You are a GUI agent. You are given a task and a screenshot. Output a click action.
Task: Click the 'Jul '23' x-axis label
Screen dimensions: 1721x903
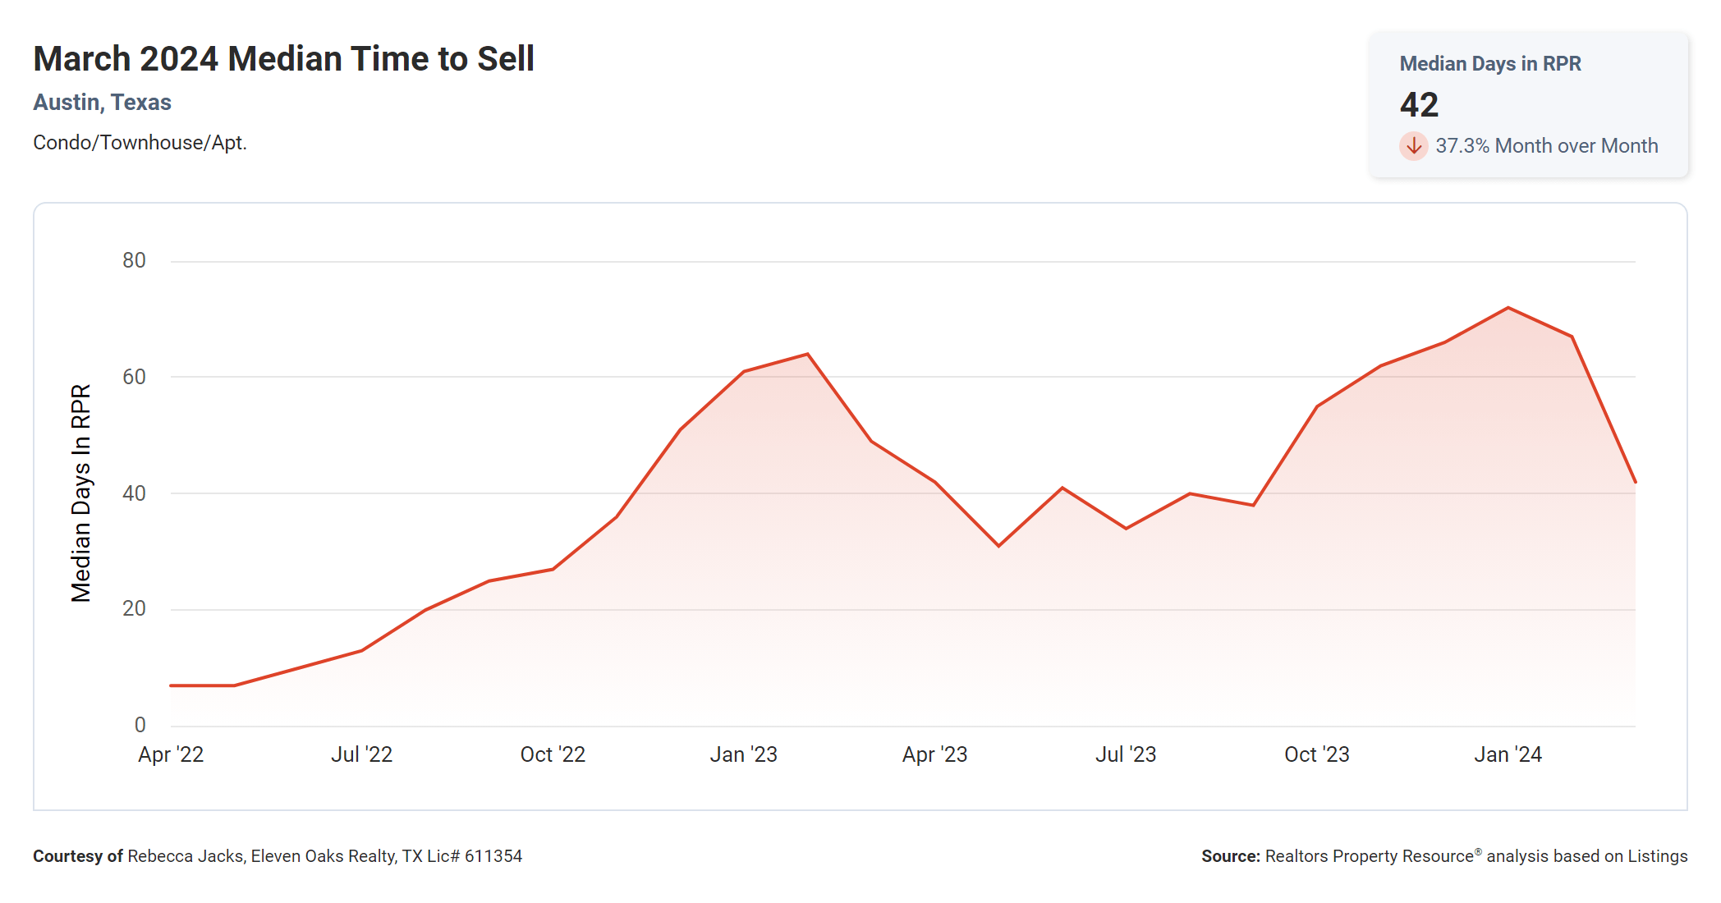pos(1125,754)
